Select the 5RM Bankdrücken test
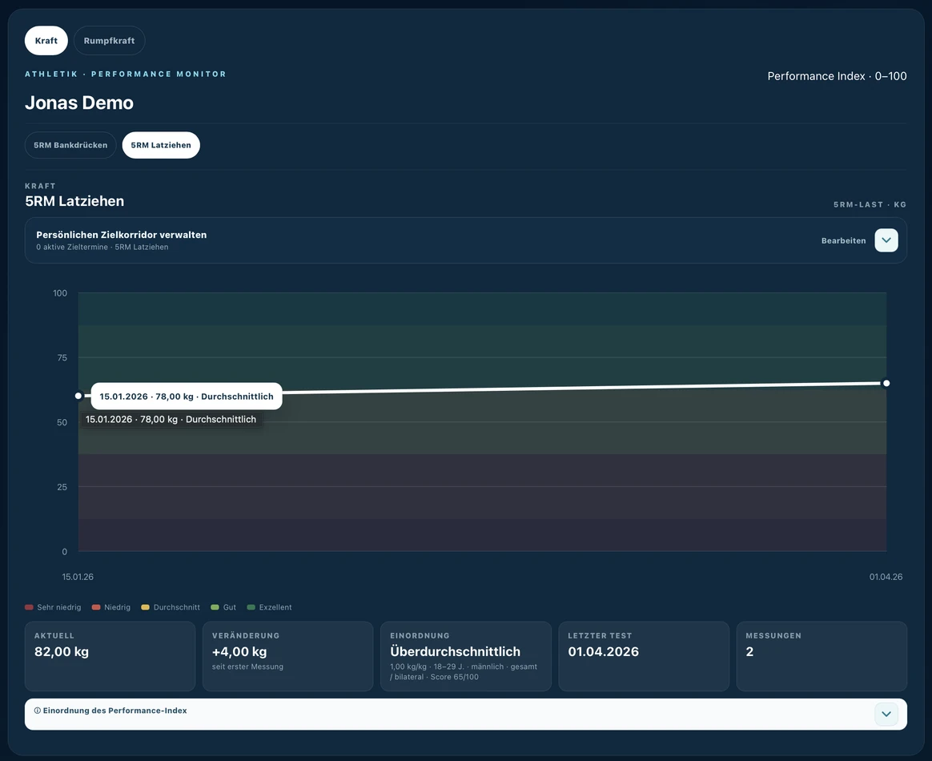The image size is (932, 761). 70,145
